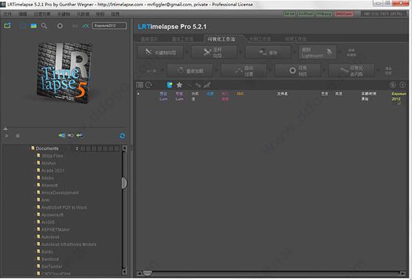Expand the preview panel with the small triangle
The width and height of the screenshot is (413, 280).
(x=6, y=129)
